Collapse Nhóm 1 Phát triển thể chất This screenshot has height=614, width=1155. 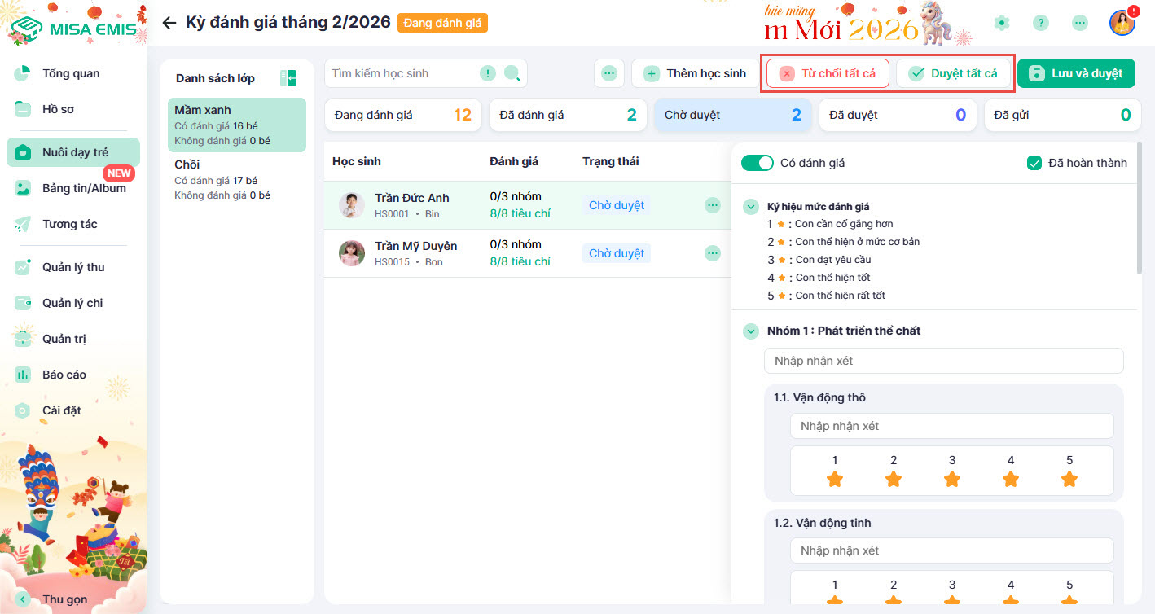click(750, 331)
